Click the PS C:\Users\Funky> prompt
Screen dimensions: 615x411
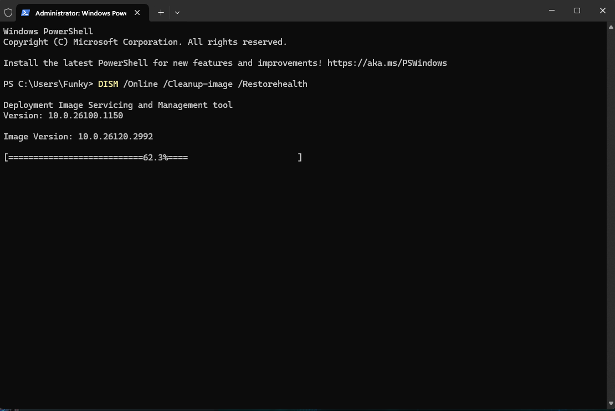(48, 84)
